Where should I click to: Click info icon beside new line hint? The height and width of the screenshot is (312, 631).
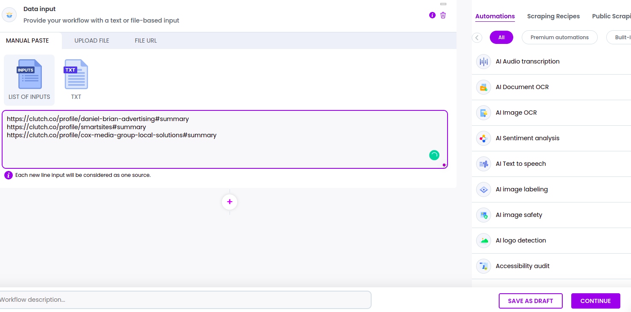[x=9, y=175]
